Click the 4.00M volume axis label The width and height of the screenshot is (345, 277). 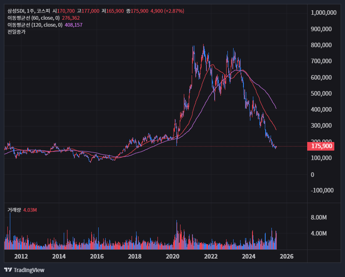(319, 234)
